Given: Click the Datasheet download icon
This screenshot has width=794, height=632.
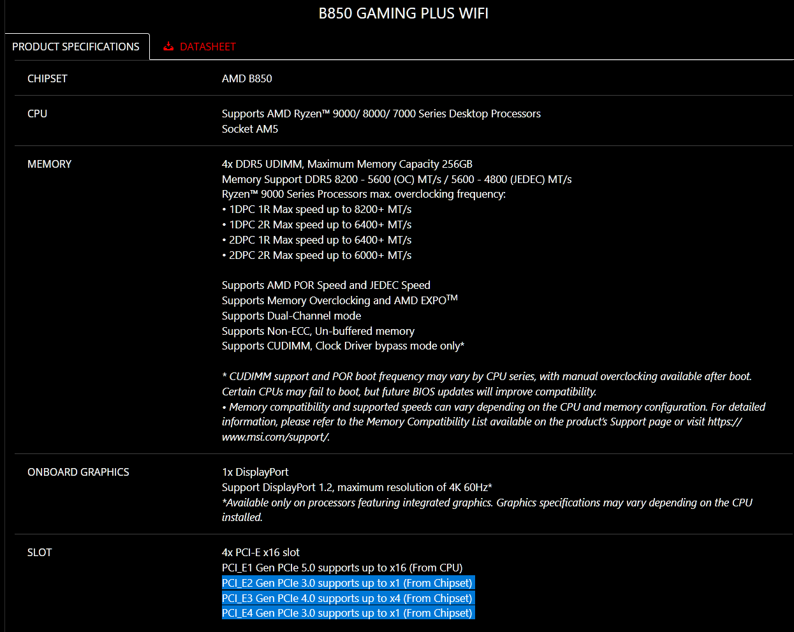Looking at the screenshot, I should click(x=168, y=47).
